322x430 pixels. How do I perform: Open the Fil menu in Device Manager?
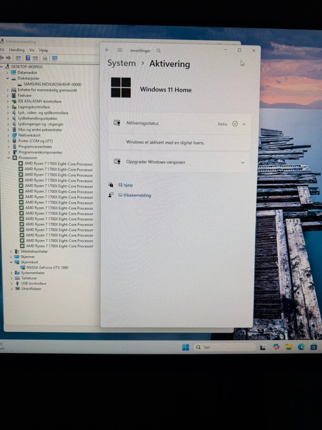(x=2, y=50)
